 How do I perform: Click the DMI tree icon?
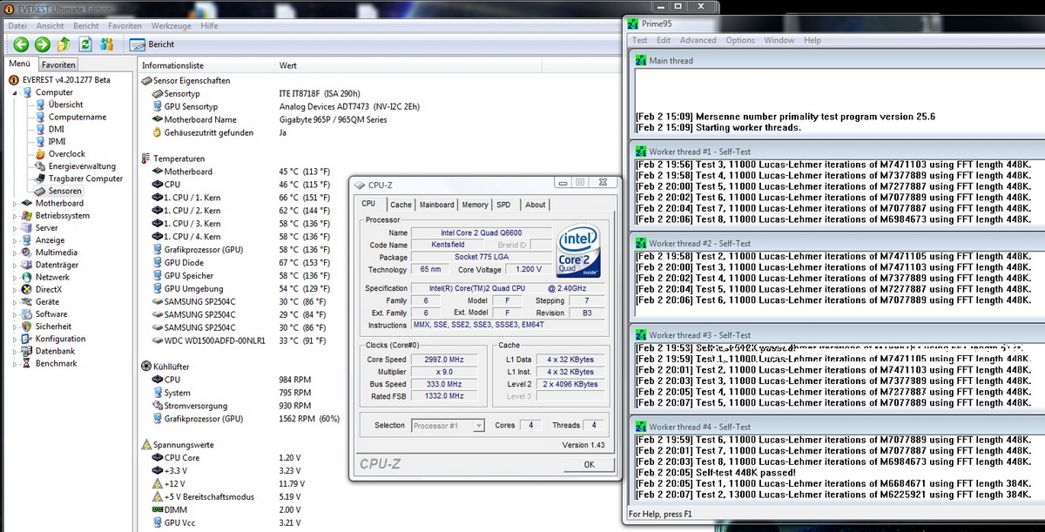click(40, 129)
